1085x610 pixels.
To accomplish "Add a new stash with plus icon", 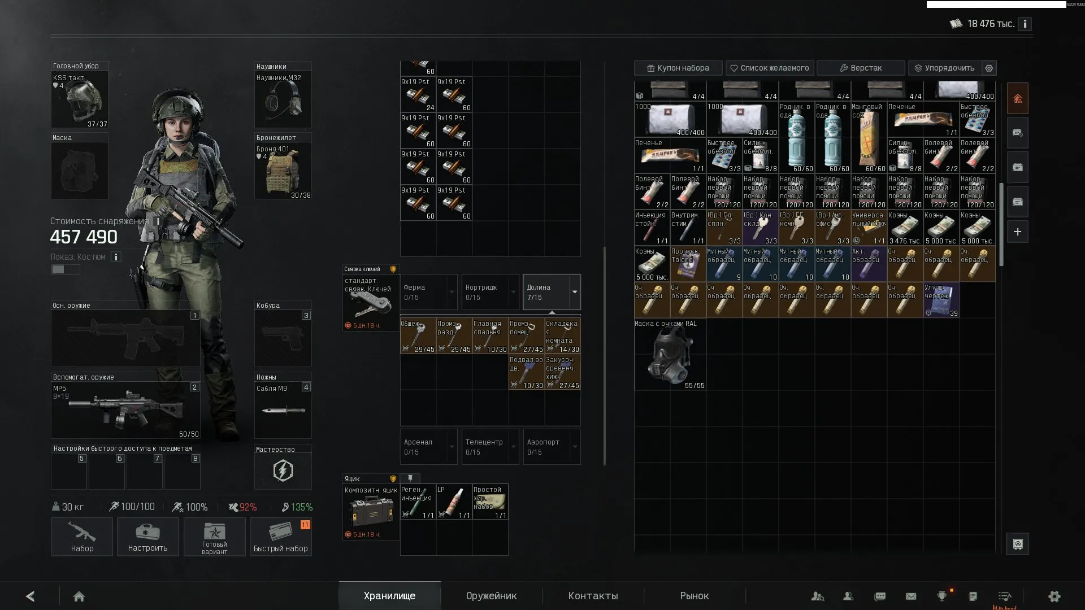I will click(1018, 232).
